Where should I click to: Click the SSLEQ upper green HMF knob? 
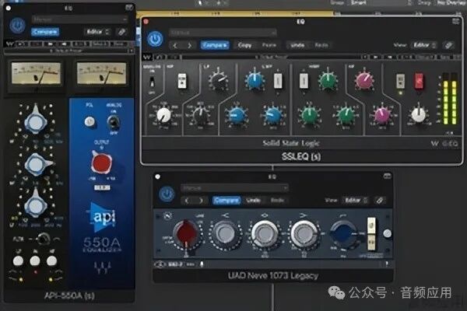(328, 80)
